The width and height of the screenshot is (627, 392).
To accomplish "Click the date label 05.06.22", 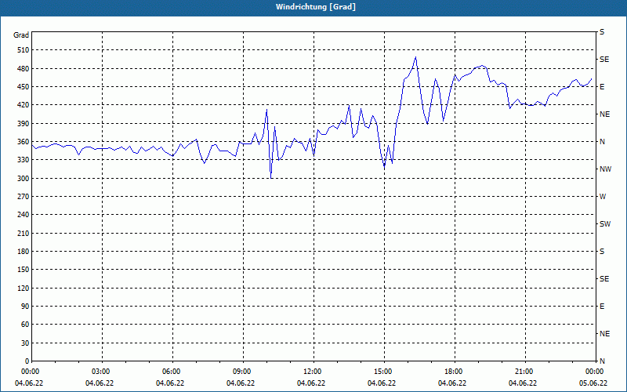I will click(593, 383).
